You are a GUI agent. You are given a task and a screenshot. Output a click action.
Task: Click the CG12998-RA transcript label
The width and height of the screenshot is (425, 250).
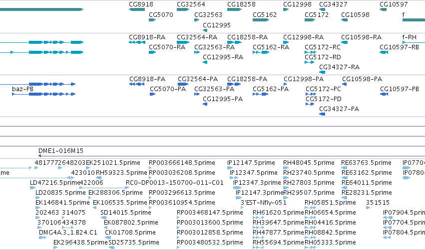304,37
